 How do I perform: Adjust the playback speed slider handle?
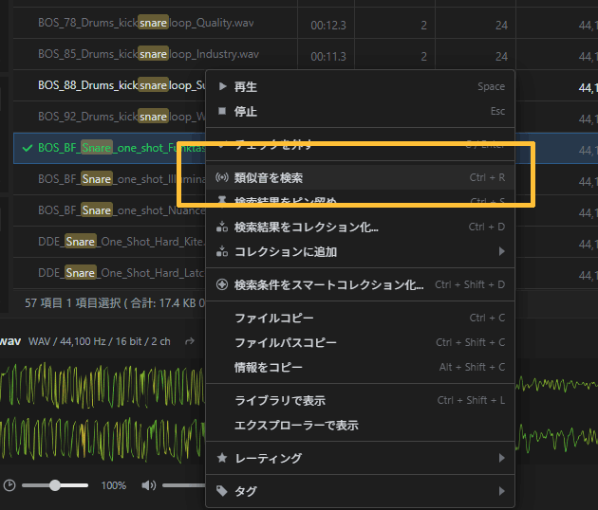(55, 485)
